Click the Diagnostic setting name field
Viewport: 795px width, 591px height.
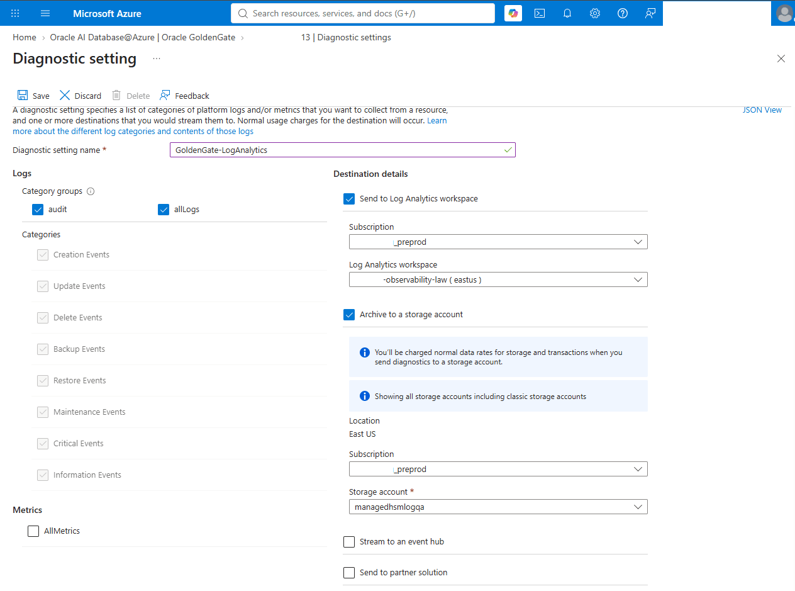pyautogui.click(x=342, y=150)
